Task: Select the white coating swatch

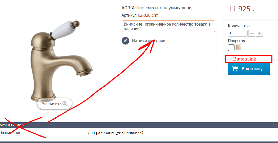Action: coord(231,48)
